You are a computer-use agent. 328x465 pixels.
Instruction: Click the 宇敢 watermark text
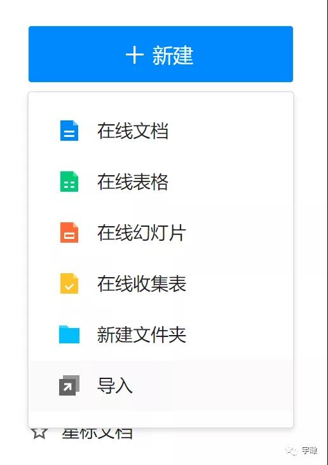pyautogui.click(x=310, y=451)
